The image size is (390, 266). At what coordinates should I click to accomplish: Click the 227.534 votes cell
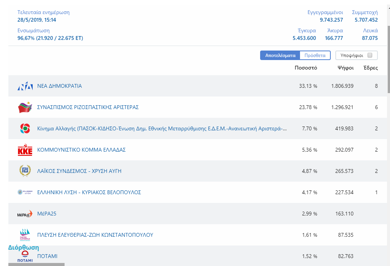tap(344, 192)
